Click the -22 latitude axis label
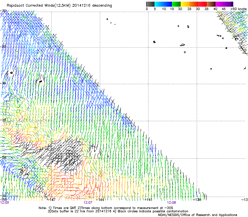This screenshot has height=217, width=248. (x=3, y=47)
